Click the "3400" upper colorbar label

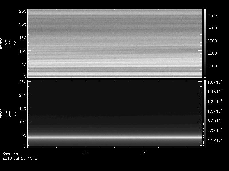point(212,15)
